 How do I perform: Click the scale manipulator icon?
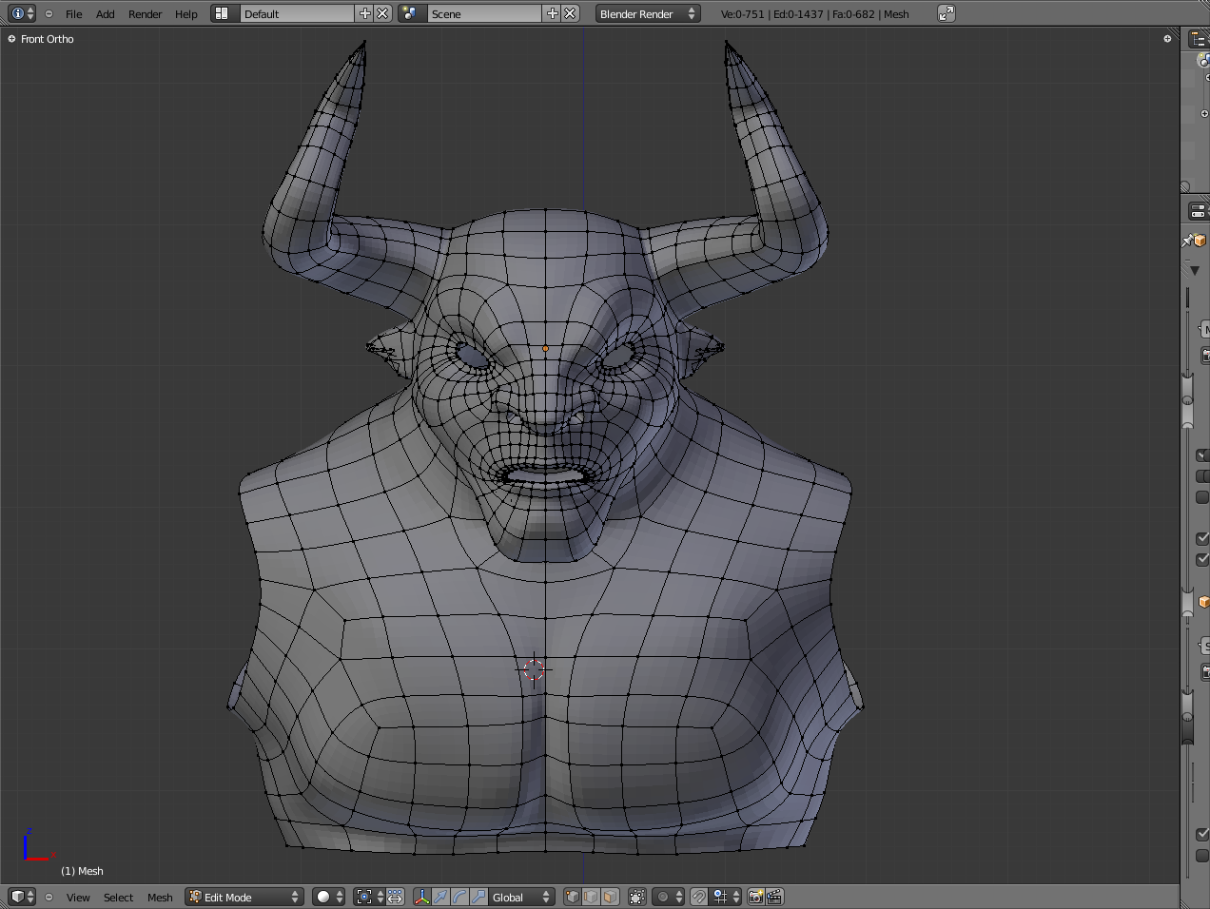478,897
